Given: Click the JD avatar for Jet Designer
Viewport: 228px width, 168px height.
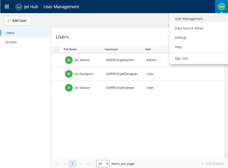Looking at the screenshot, I should click(x=69, y=74).
